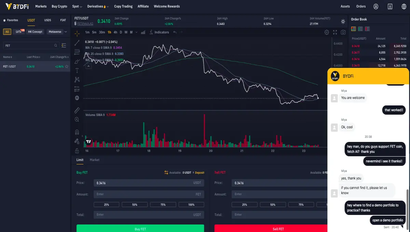This screenshot has width=410, height=232.
Task: Click the FET pair search field
Action: 31,45
